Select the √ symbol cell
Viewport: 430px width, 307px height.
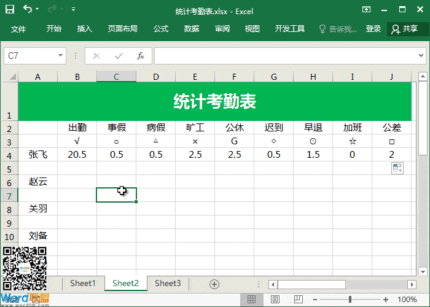click(x=77, y=141)
